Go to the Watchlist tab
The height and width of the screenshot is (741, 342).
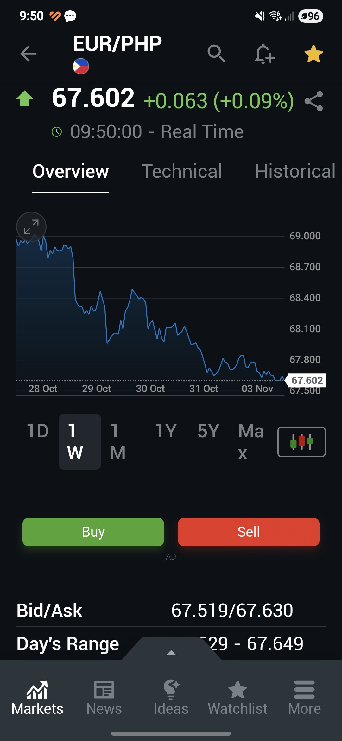[x=238, y=697]
